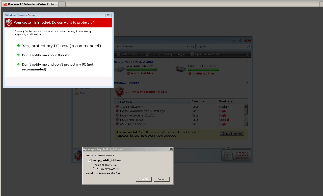Click the Open Control Panel toolbar icon

(192, 54)
